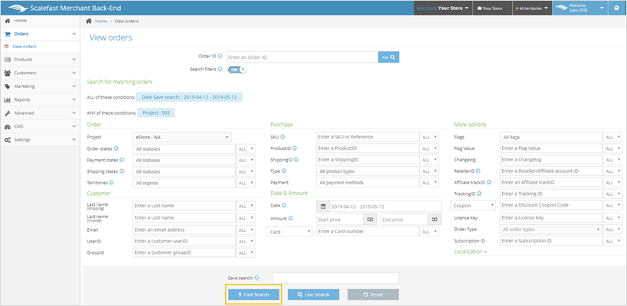The image size is (627, 306).
Task: Click the globe icon in the top bar
Action: (616, 8)
